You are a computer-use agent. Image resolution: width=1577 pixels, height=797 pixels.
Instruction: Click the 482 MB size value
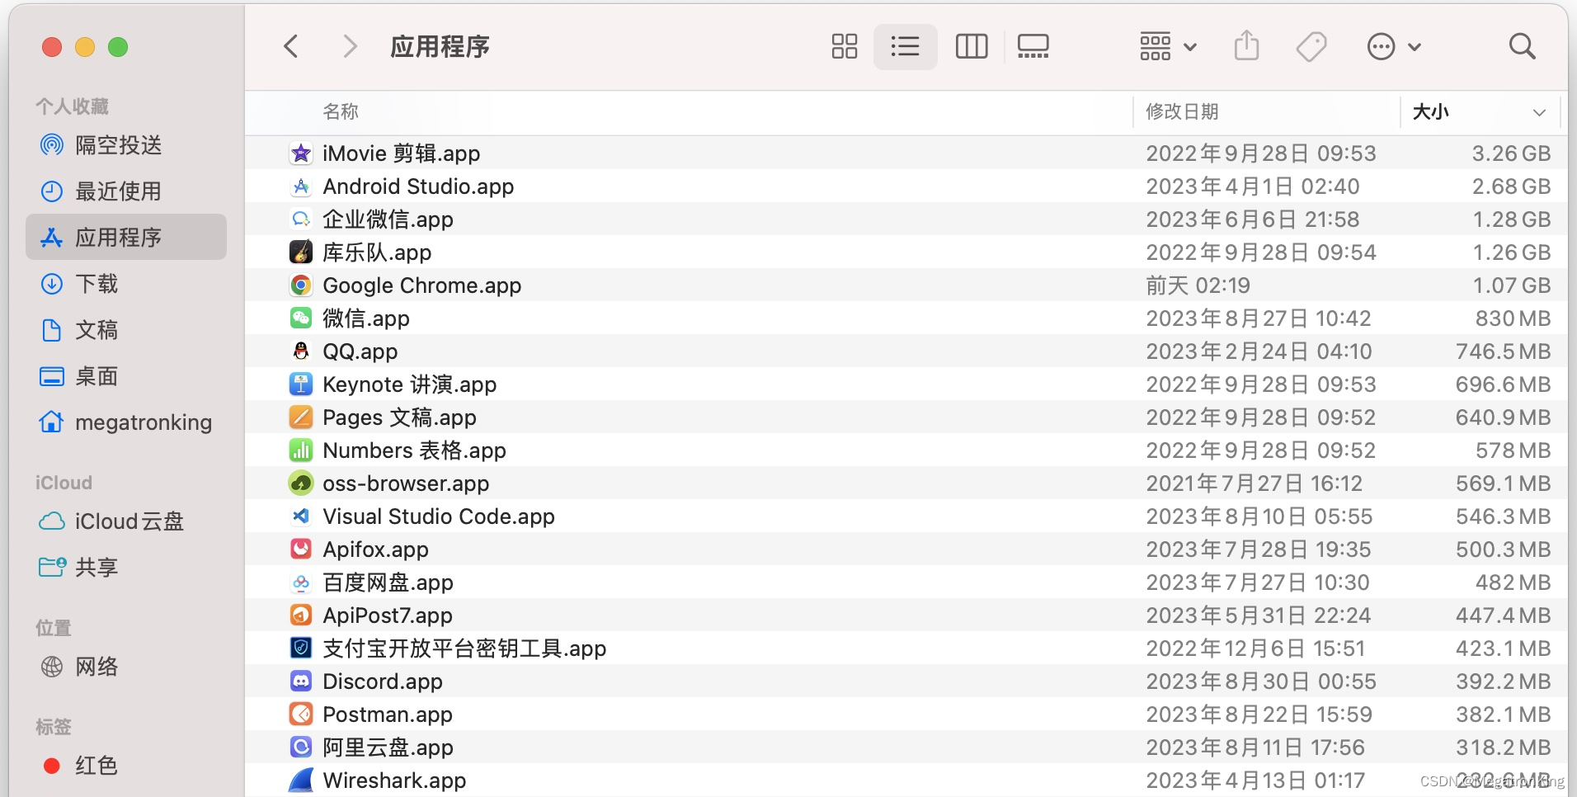[x=1513, y=582]
